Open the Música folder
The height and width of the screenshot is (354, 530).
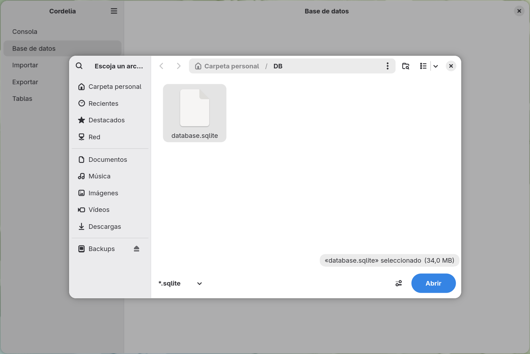coord(110,176)
